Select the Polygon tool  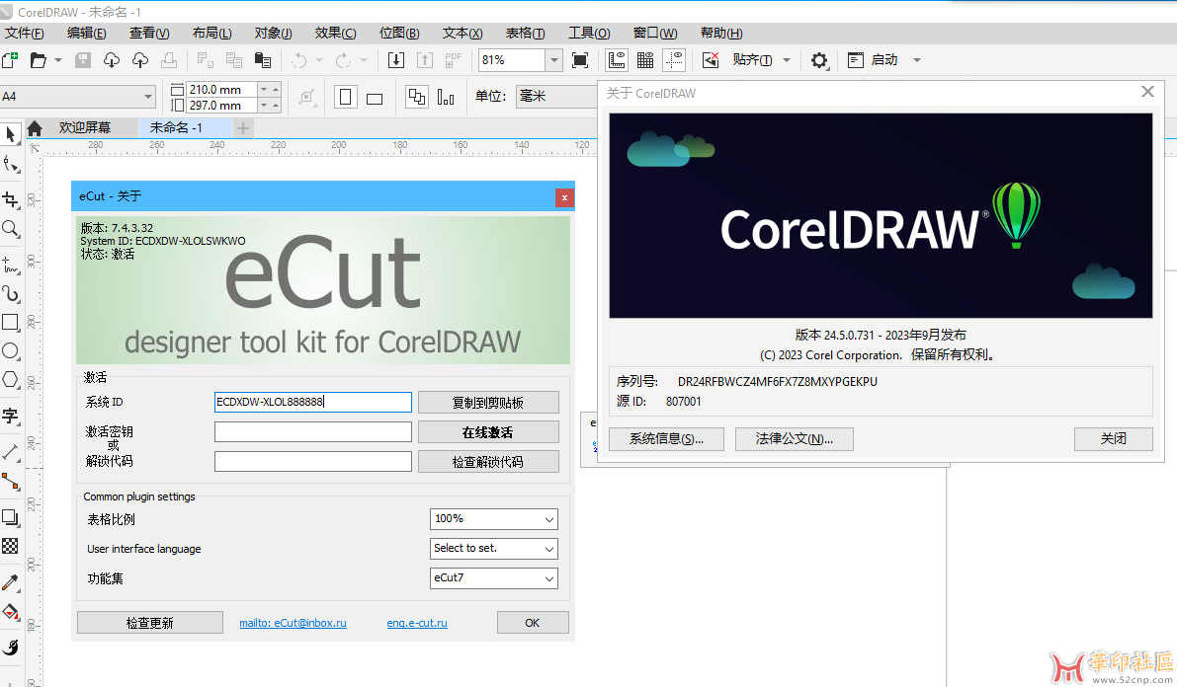[11, 379]
